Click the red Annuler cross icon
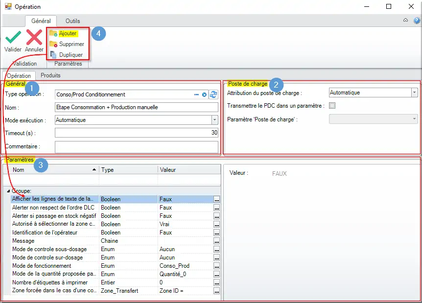This screenshot has height=303, width=422. 34,37
